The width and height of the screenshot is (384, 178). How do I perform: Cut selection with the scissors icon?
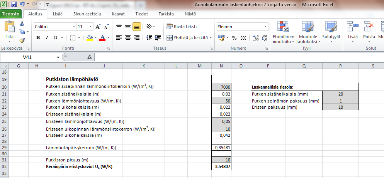pos(22,24)
